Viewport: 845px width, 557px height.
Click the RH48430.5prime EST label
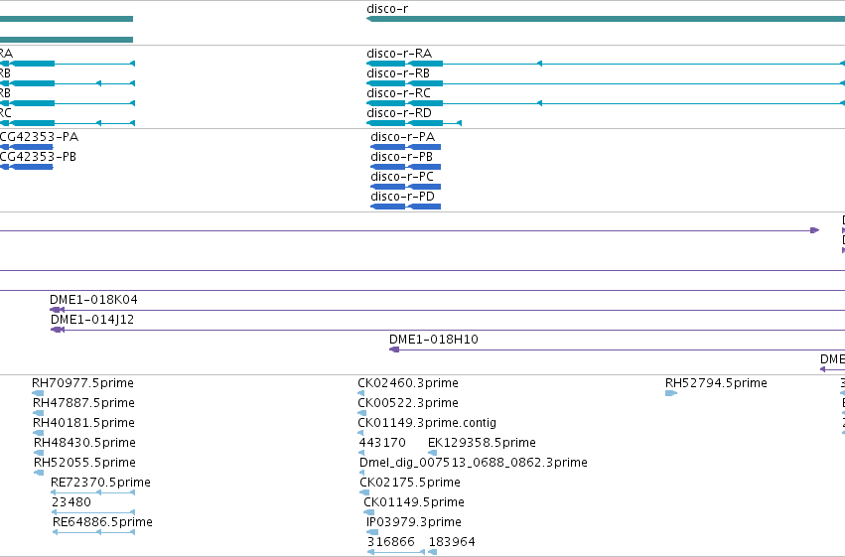(x=84, y=443)
